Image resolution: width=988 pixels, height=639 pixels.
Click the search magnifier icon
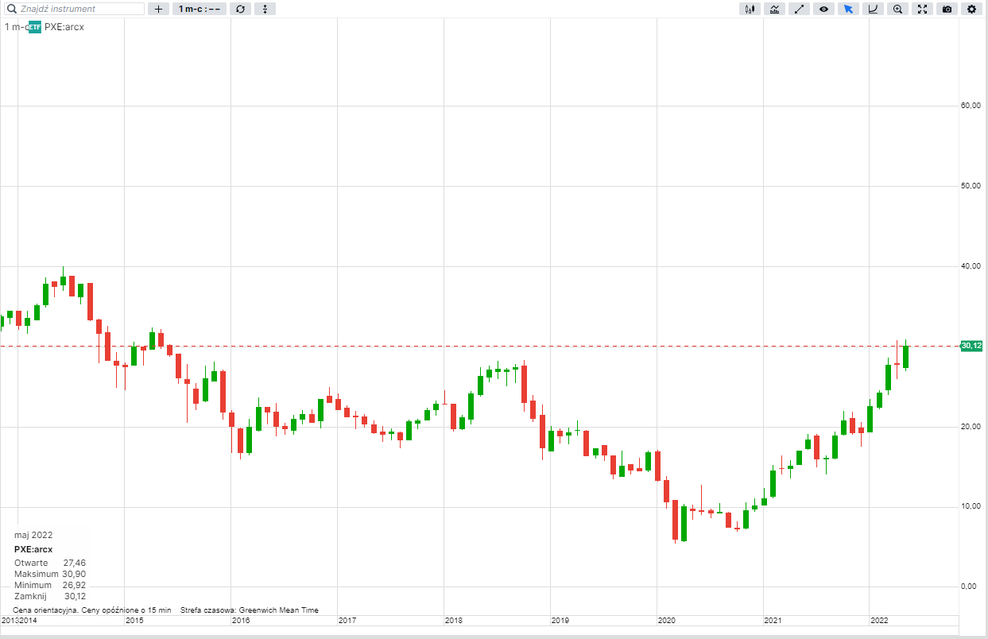tap(13, 9)
